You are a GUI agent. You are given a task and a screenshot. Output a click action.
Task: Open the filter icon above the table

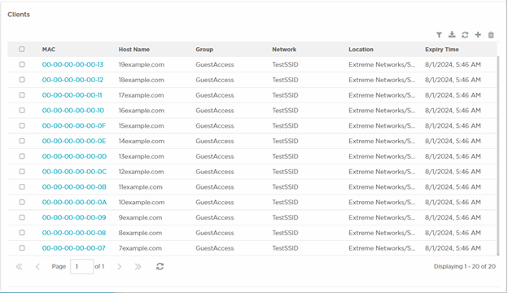[439, 35]
